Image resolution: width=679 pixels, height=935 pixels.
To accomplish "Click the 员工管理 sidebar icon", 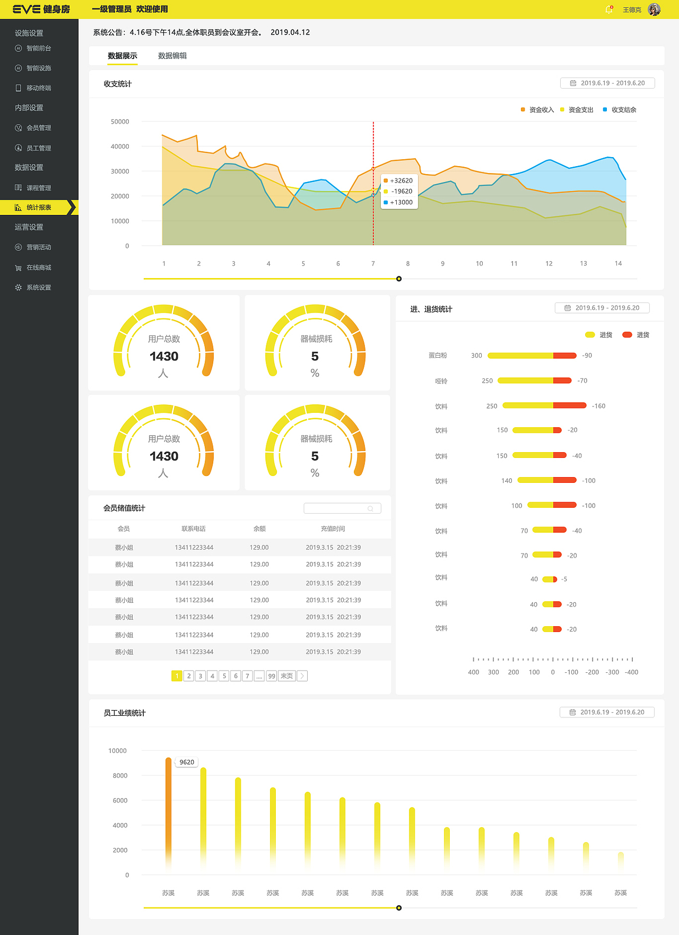I will [x=19, y=148].
